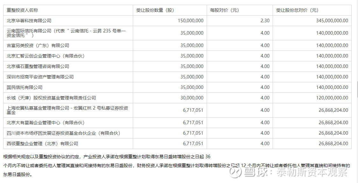Select "国民信托有限公司"
The height and width of the screenshot is (183, 358).
click(25, 87)
